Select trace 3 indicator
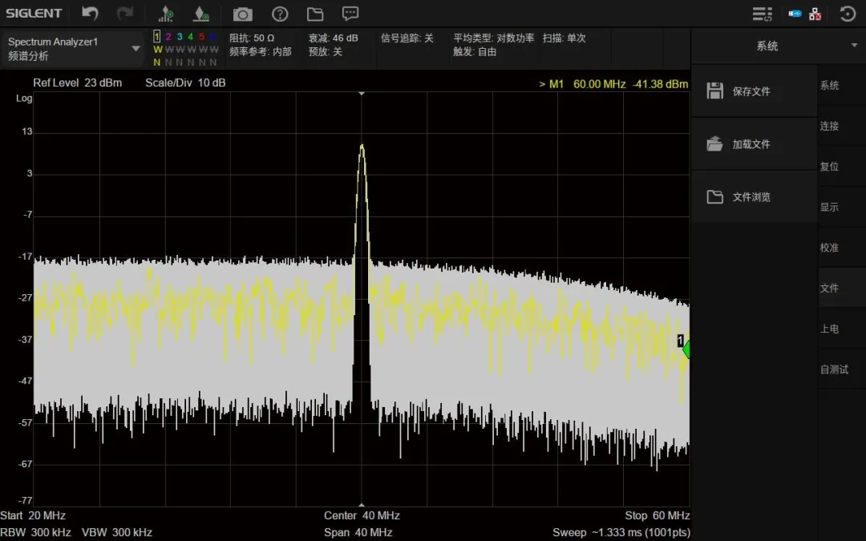Viewport: 866px width, 541px height. [180, 36]
